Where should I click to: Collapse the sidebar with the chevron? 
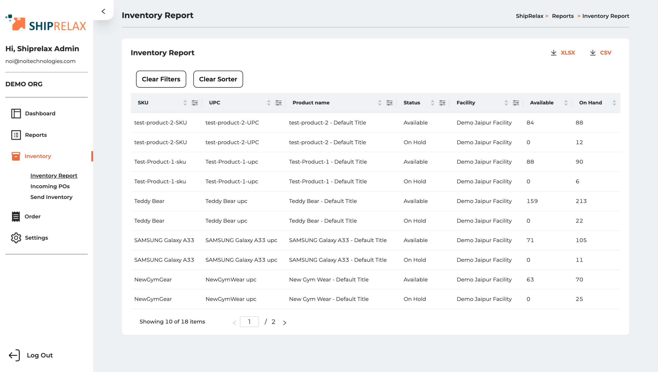(x=103, y=11)
